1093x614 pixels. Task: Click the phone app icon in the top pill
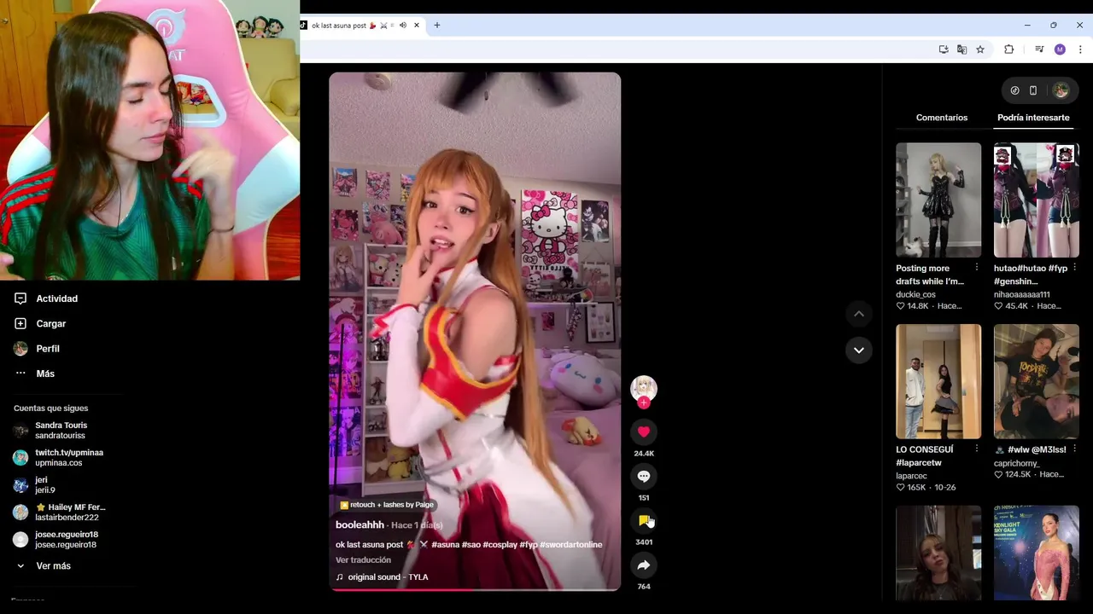pos(1033,90)
